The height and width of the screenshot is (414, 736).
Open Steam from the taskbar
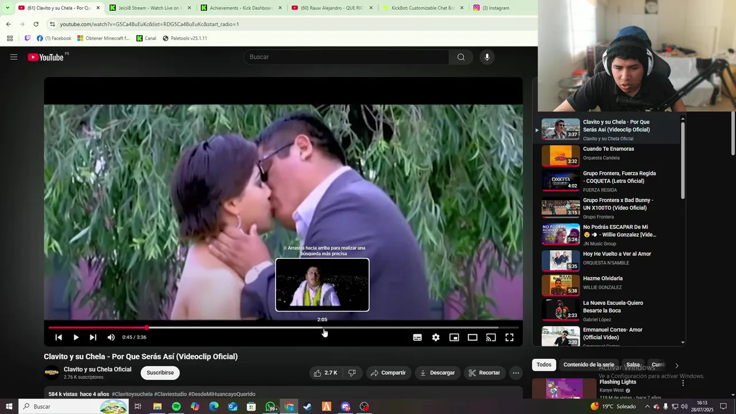coord(308,407)
